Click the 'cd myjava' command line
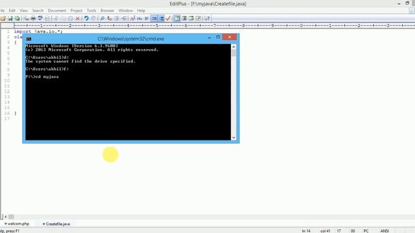 click(x=42, y=76)
